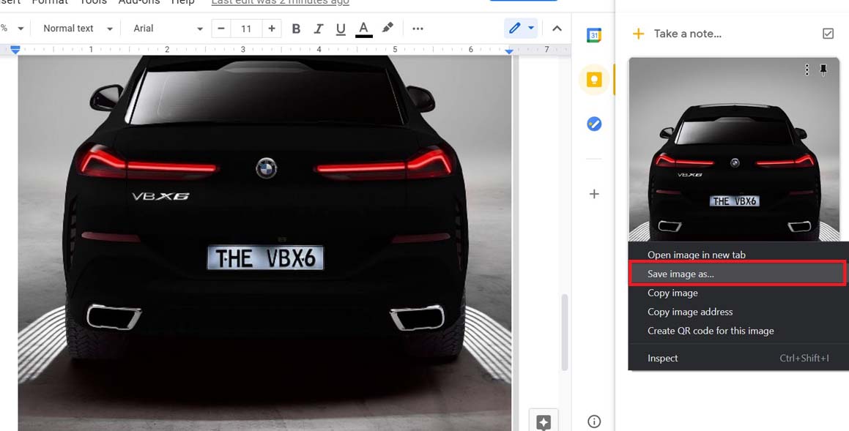This screenshot has width=849, height=431.
Task: Increase font size with plus button
Action: 272,29
